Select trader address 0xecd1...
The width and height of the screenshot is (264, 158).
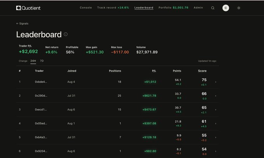coord(41,110)
